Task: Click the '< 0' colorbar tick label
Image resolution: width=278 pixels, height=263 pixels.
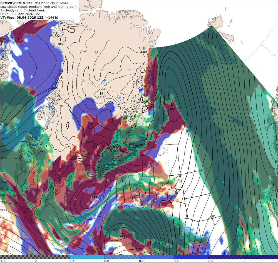Action: pyautogui.click(x=3, y=261)
